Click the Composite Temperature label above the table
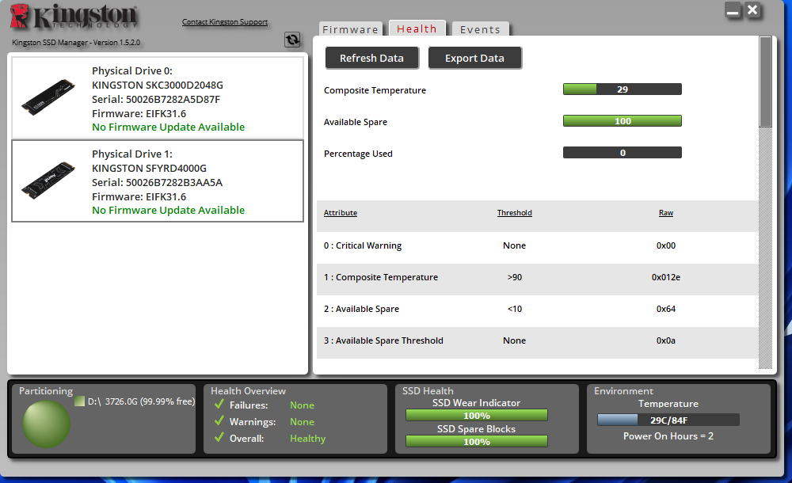The width and height of the screenshot is (792, 483). click(x=375, y=90)
